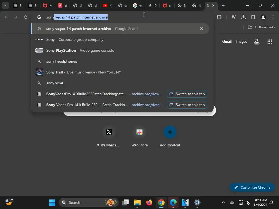
Task: Open the video editor taskbar icon
Action: (x=185, y=202)
